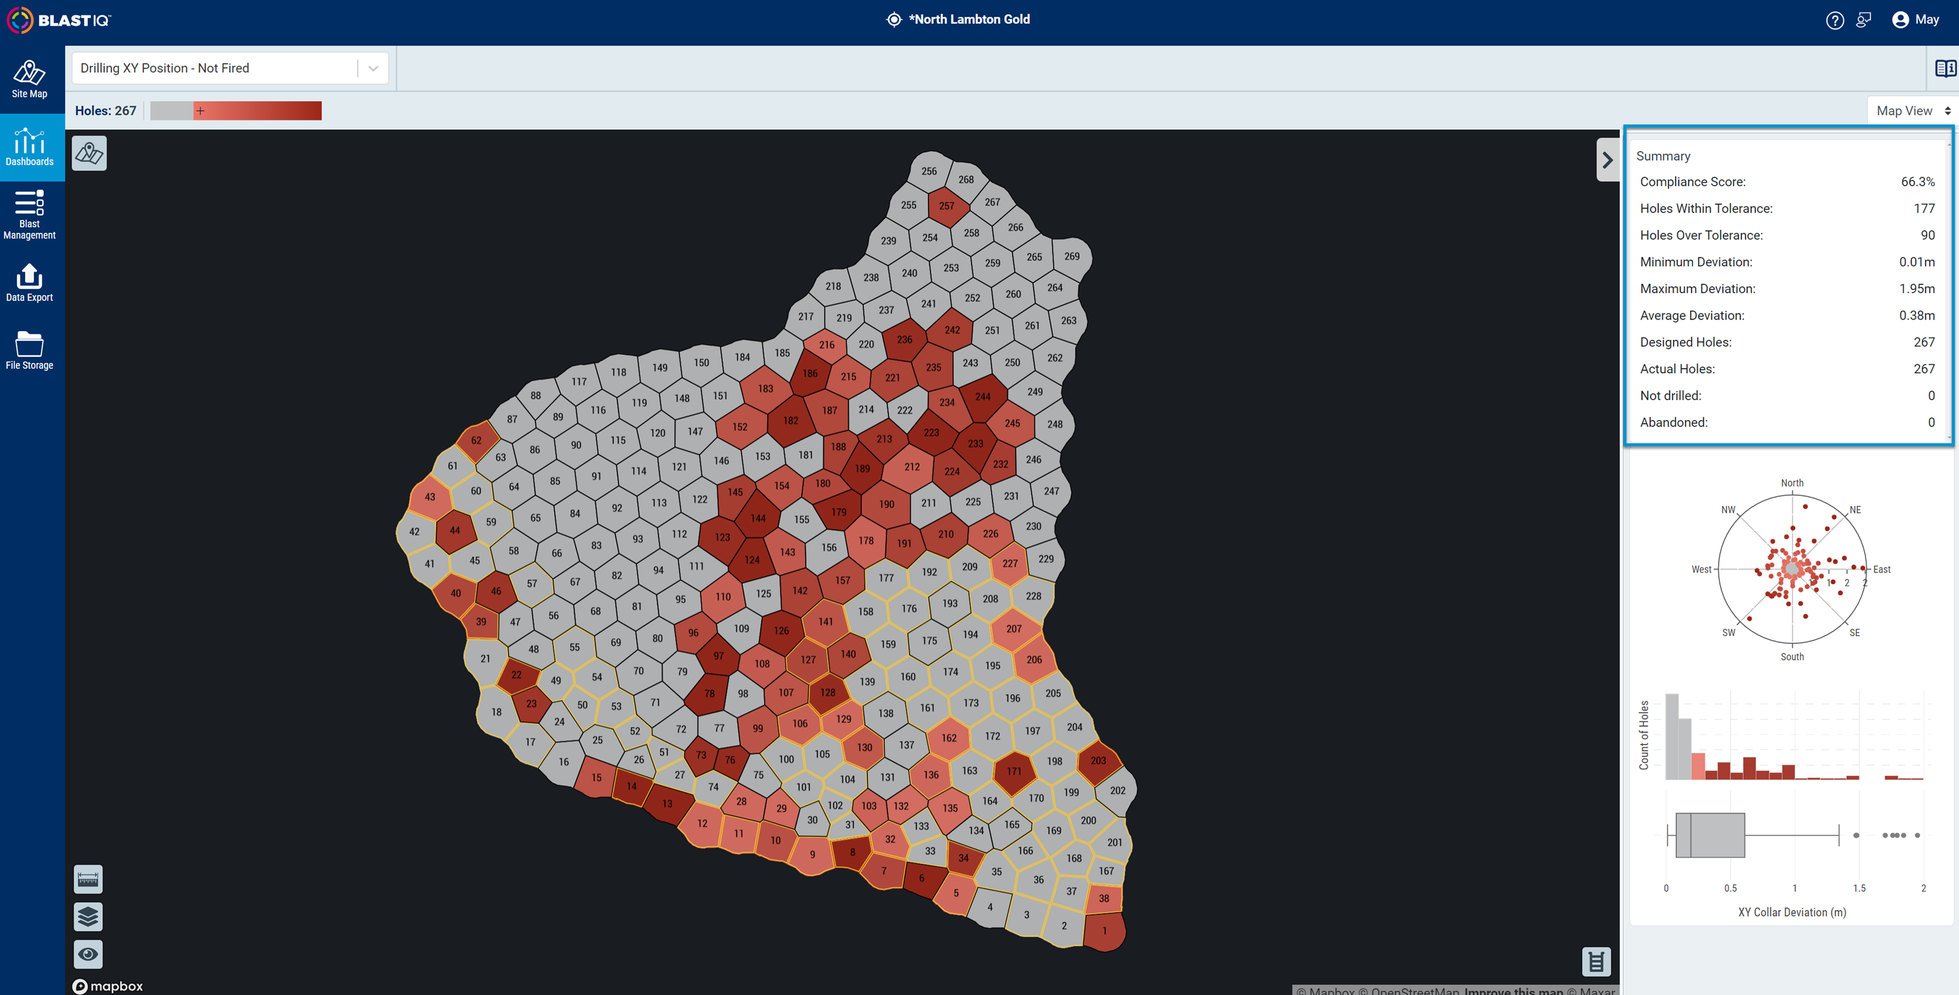Click the tallest grey histogram bar

pos(1671,736)
